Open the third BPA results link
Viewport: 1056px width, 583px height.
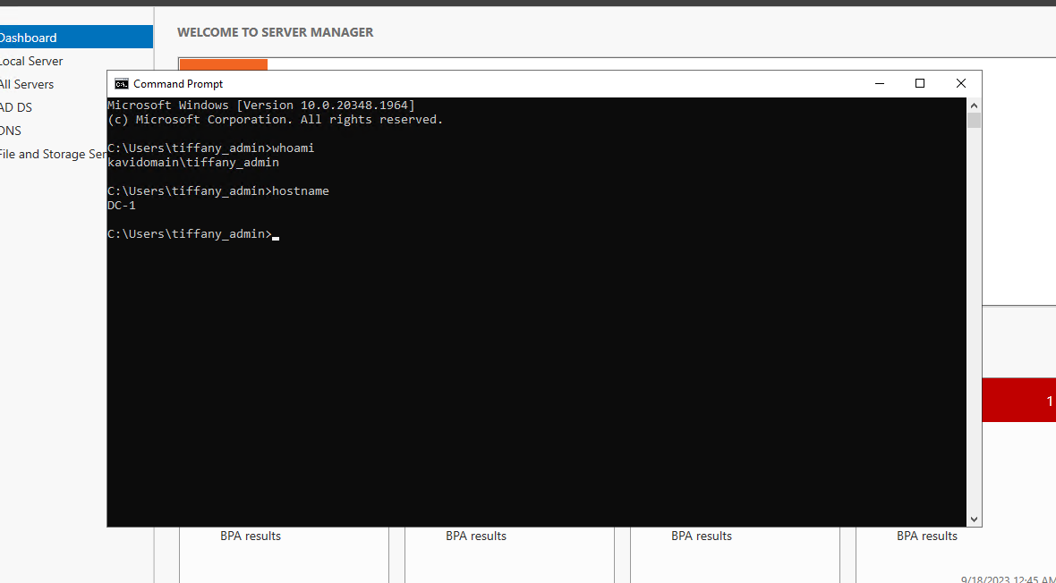pos(702,536)
